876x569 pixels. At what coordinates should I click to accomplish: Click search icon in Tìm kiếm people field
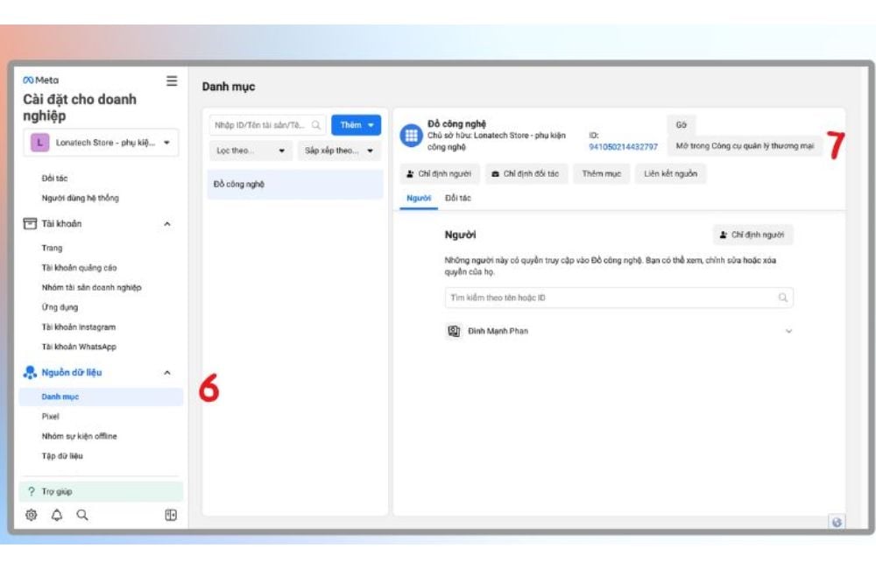tap(782, 298)
